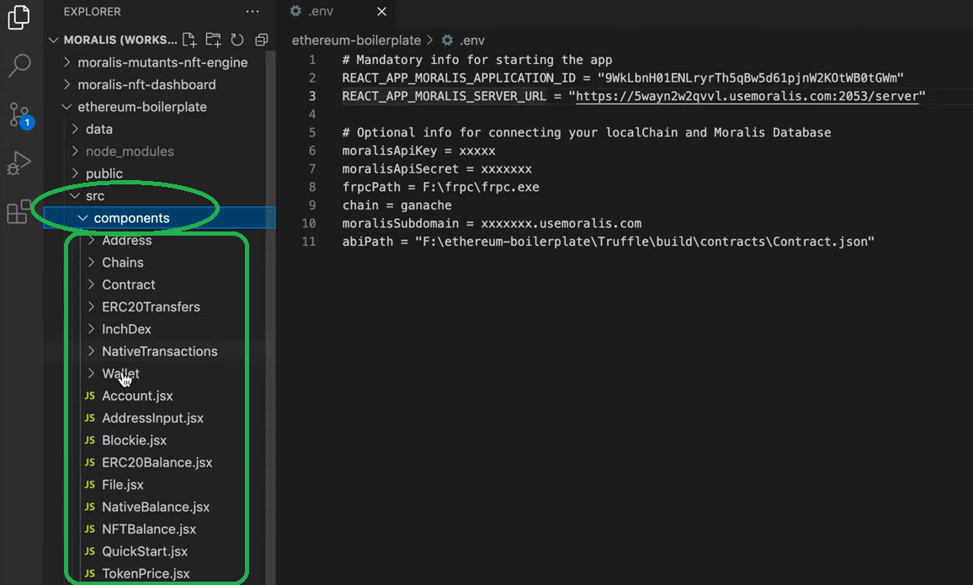Open the Explorer files view
Image resolution: width=973 pixels, height=585 pixels.
click(x=19, y=17)
